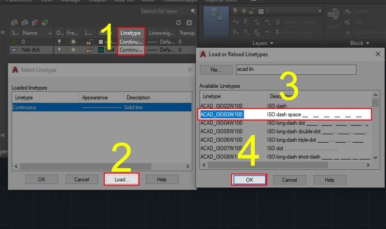Click the Linetype column header
This screenshot has width=386, height=229.
130,33
